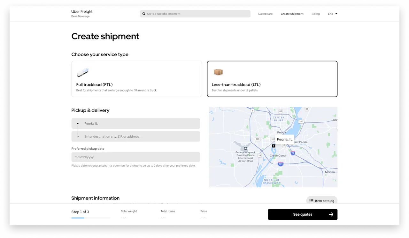Select the Full truckload service option
This screenshot has height=238, width=409.
point(136,79)
